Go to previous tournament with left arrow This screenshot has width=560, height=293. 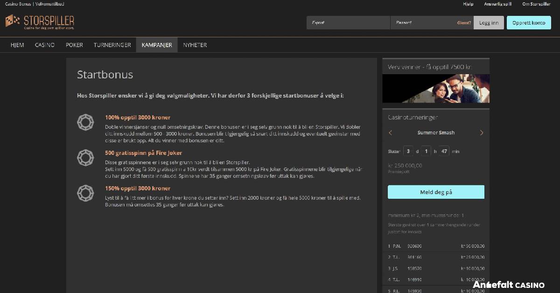(391, 133)
